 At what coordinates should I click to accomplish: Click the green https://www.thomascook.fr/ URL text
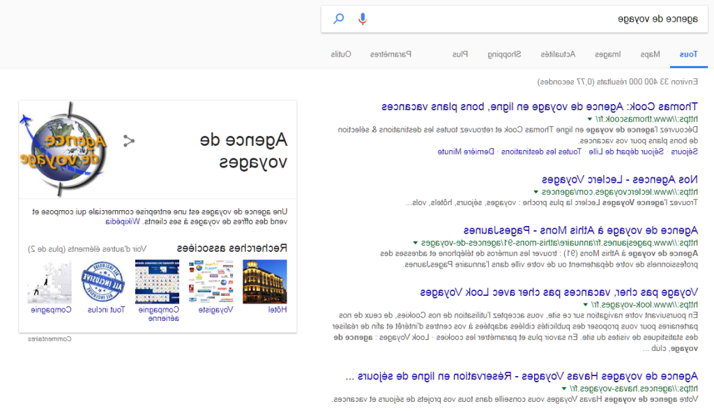pos(646,119)
